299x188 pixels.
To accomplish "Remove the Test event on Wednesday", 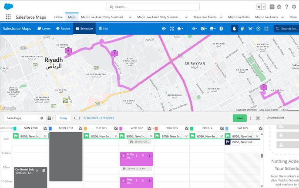I will (x=143, y=181).
